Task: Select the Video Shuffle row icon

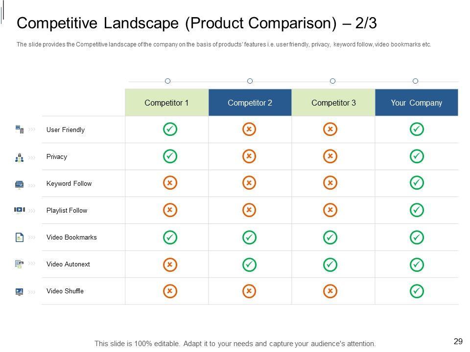Action: (20, 291)
